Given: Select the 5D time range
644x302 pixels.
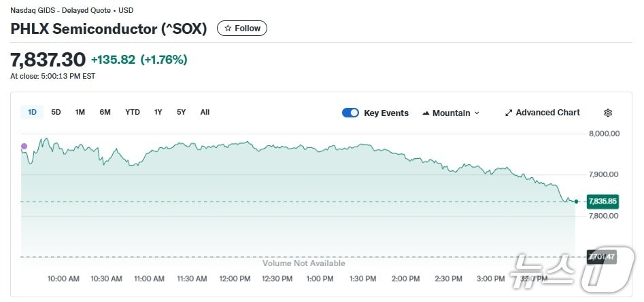Looking at the screenshot, I should point(56,112).
